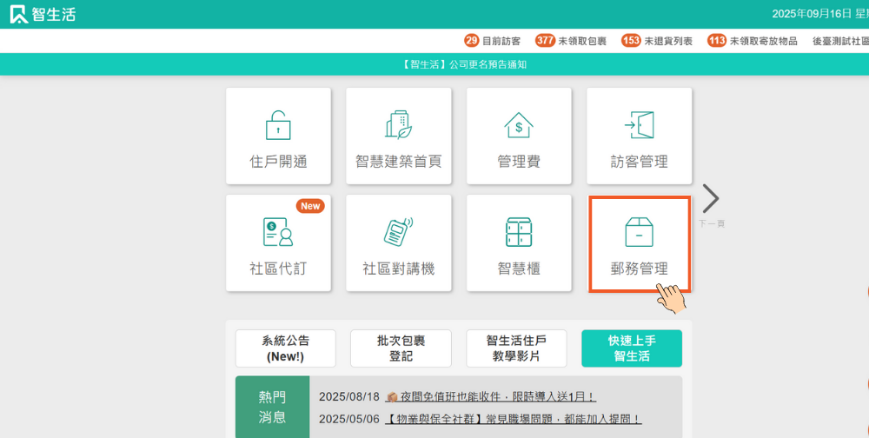
Task: Open the 社區對講機 intercom tile
Action: pos(398,243)
